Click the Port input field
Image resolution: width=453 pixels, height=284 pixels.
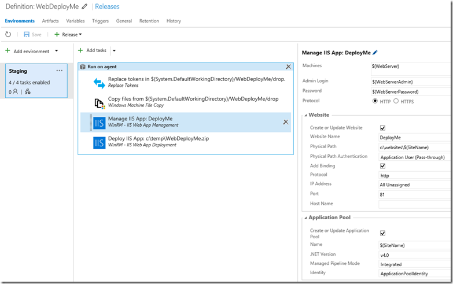click(414, 195)
